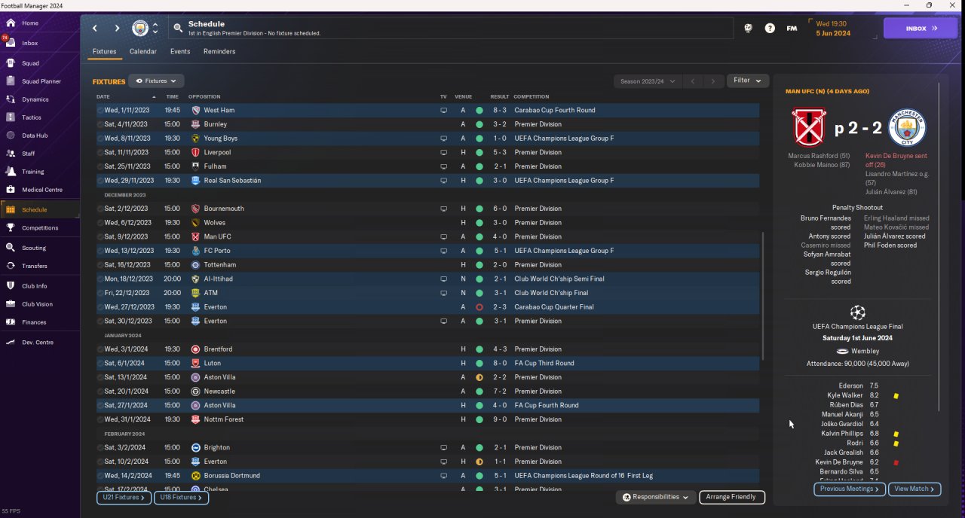The image size is (965, 518).
Task: Select Kevin De Bruyne in player ratings
Action: (839, 462)
